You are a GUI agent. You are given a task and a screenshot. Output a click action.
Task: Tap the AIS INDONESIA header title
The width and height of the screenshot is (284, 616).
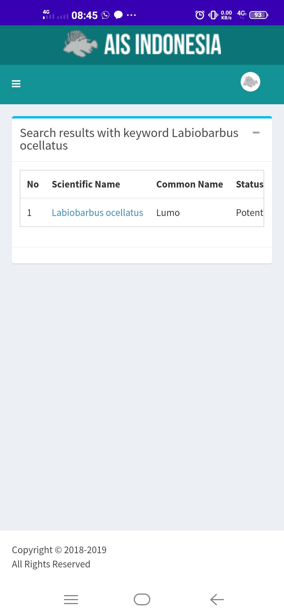[x=163, y=44]
